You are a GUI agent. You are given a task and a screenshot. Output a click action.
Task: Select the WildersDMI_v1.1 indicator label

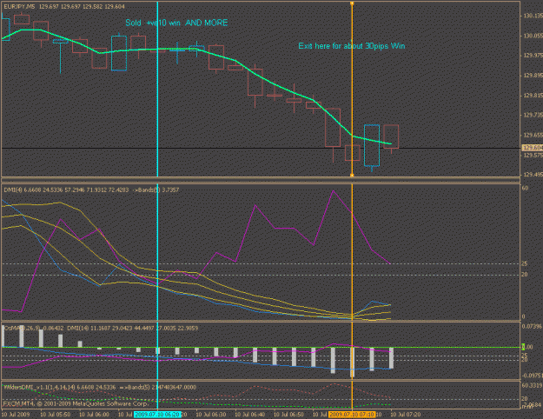(x=100, y=387)
